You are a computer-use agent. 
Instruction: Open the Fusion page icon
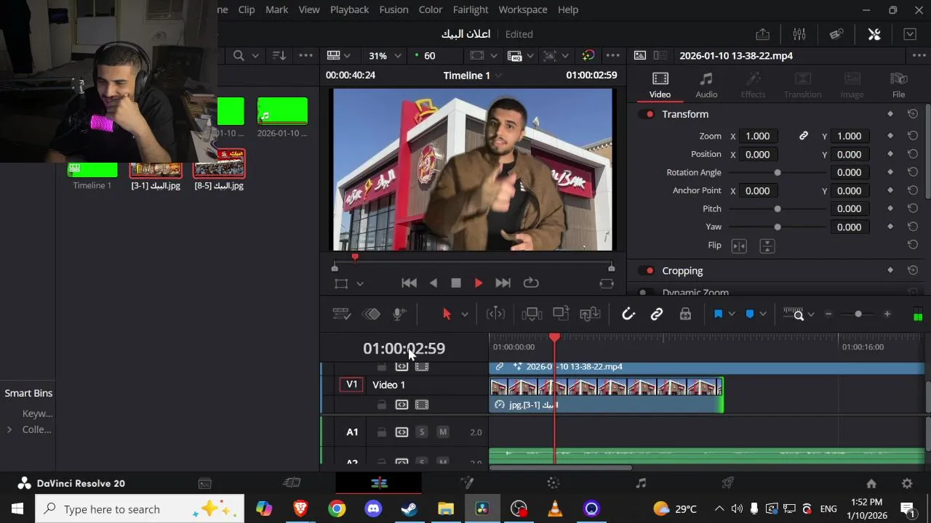click(467, 483)
